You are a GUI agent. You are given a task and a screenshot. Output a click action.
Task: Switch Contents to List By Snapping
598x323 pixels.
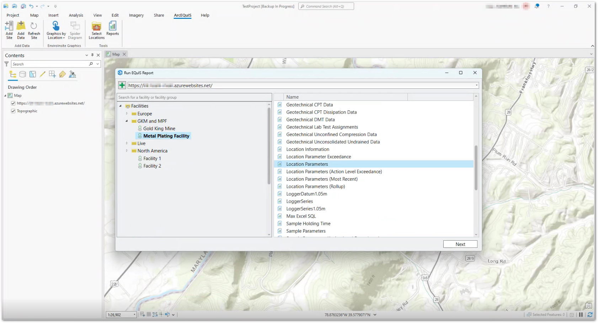(x=53, y=74)
